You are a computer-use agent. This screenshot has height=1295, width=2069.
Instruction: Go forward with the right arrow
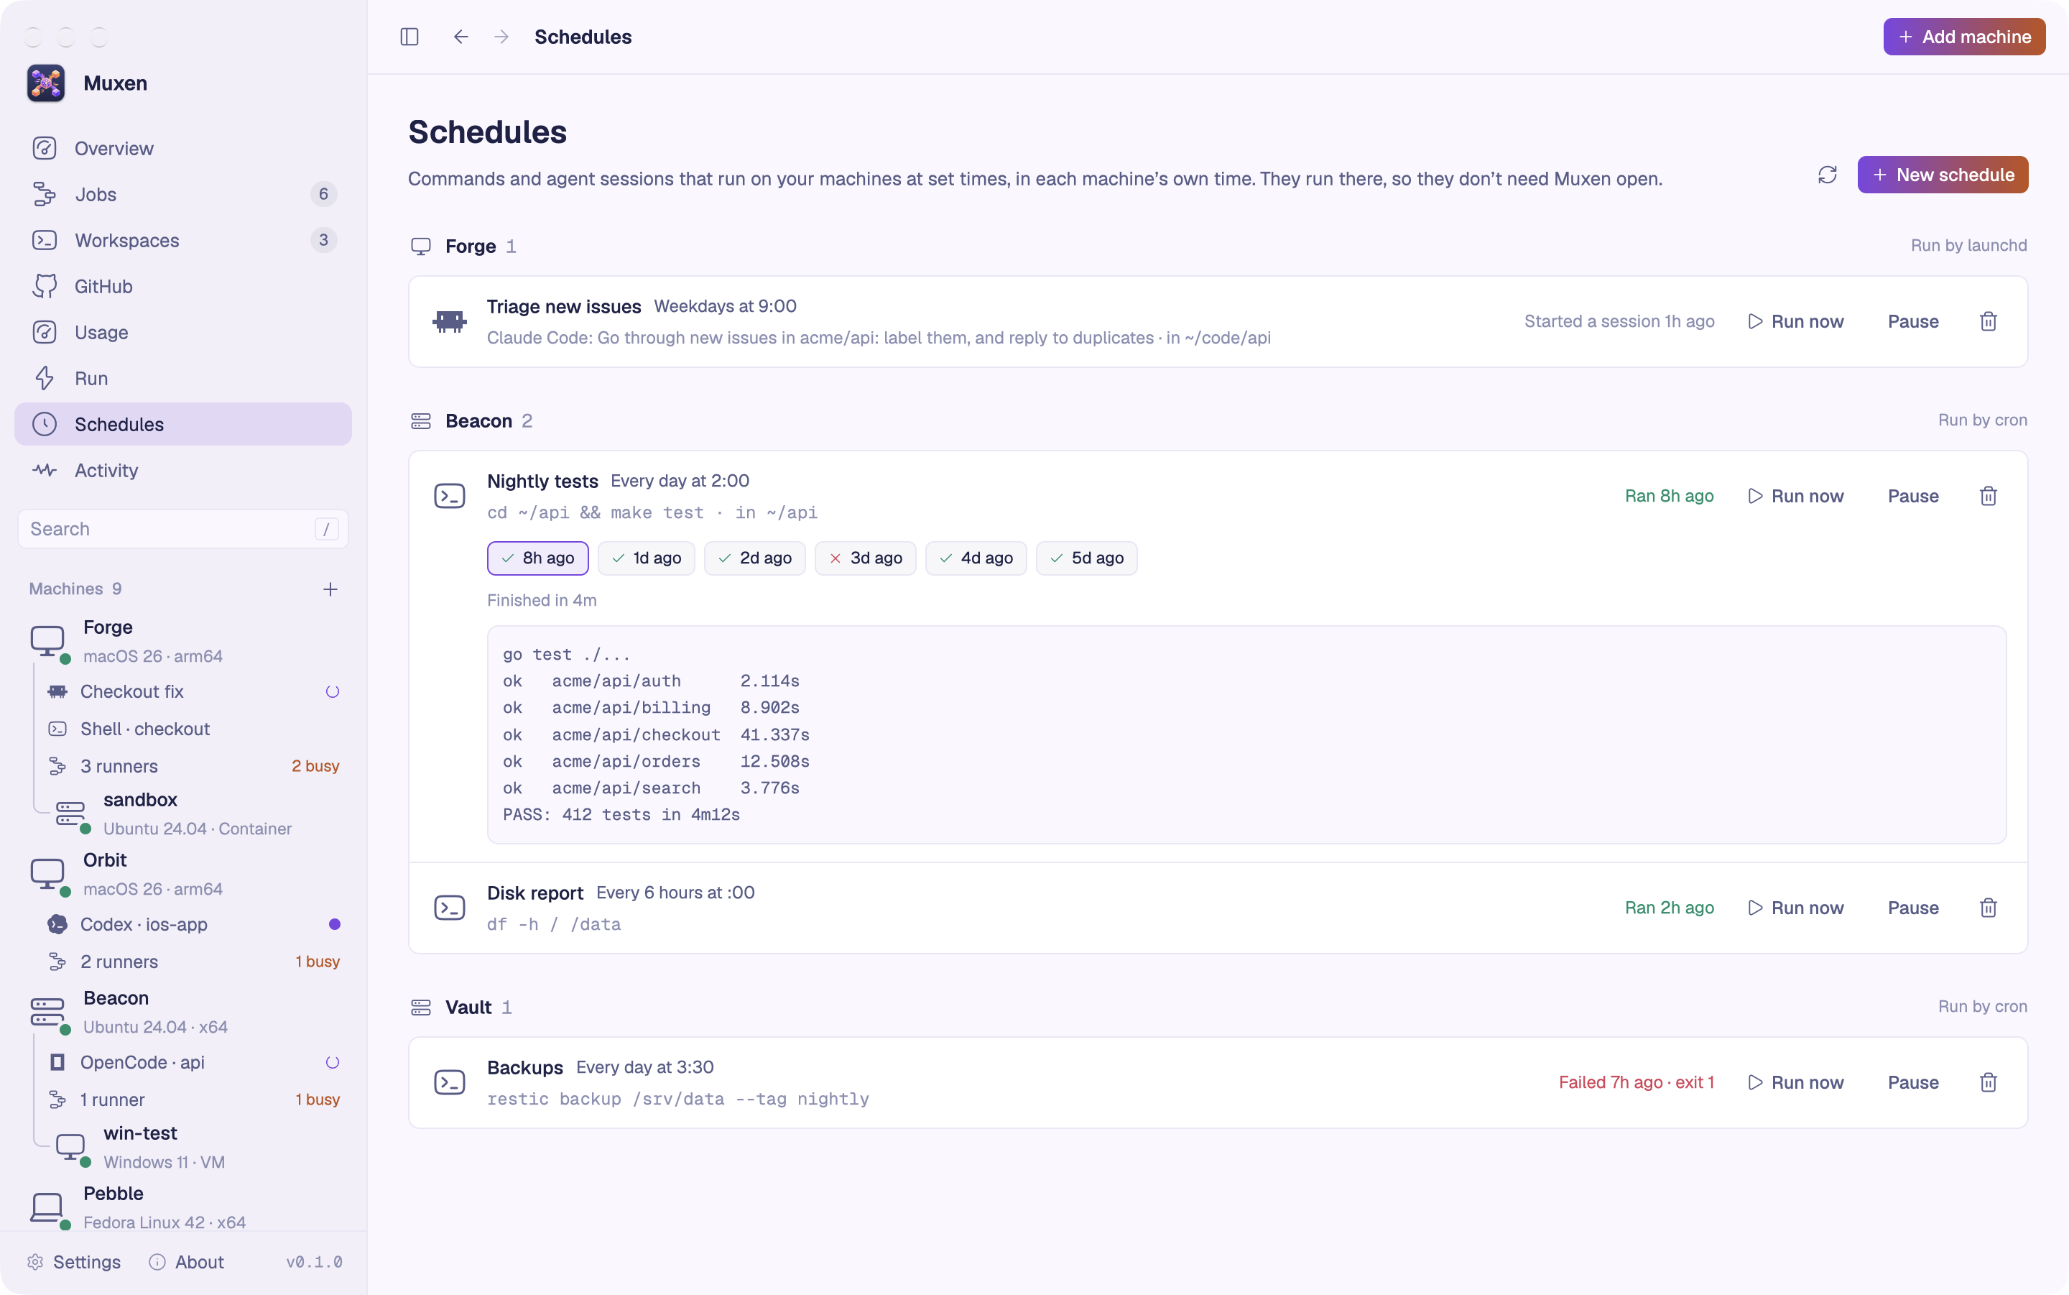[x=501, y=37]
